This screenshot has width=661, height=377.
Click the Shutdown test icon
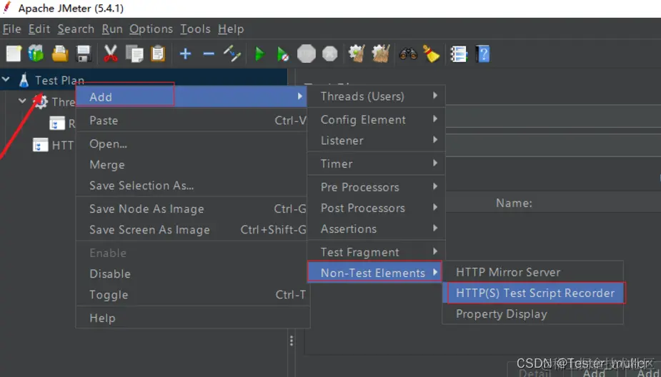coord(330,54)
